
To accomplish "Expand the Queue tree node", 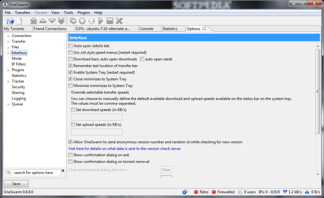I will point(9,104).
